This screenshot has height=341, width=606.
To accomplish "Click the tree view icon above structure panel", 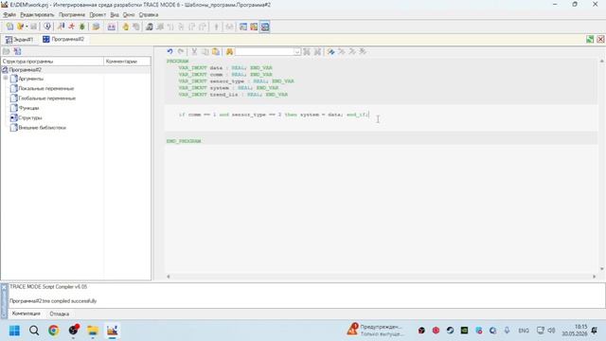I will click(x=17, y=51).
